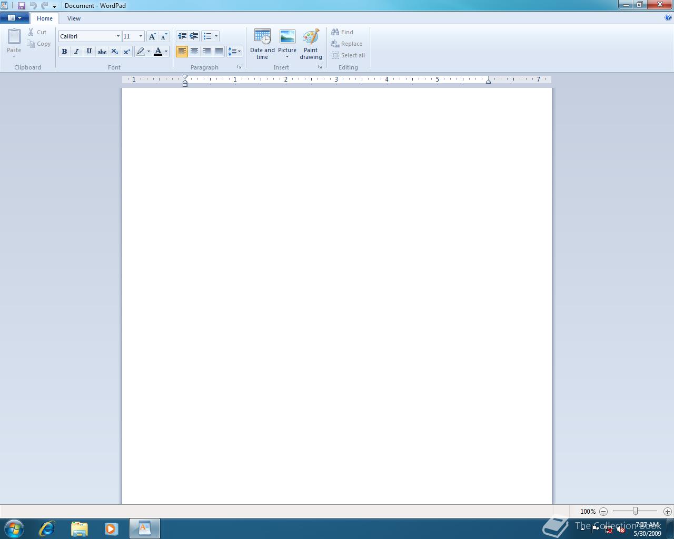The width and height of the screenshot is (674, 539).
Task: Open Paragraph dialog launcher
Action: (x=240, y=67)
